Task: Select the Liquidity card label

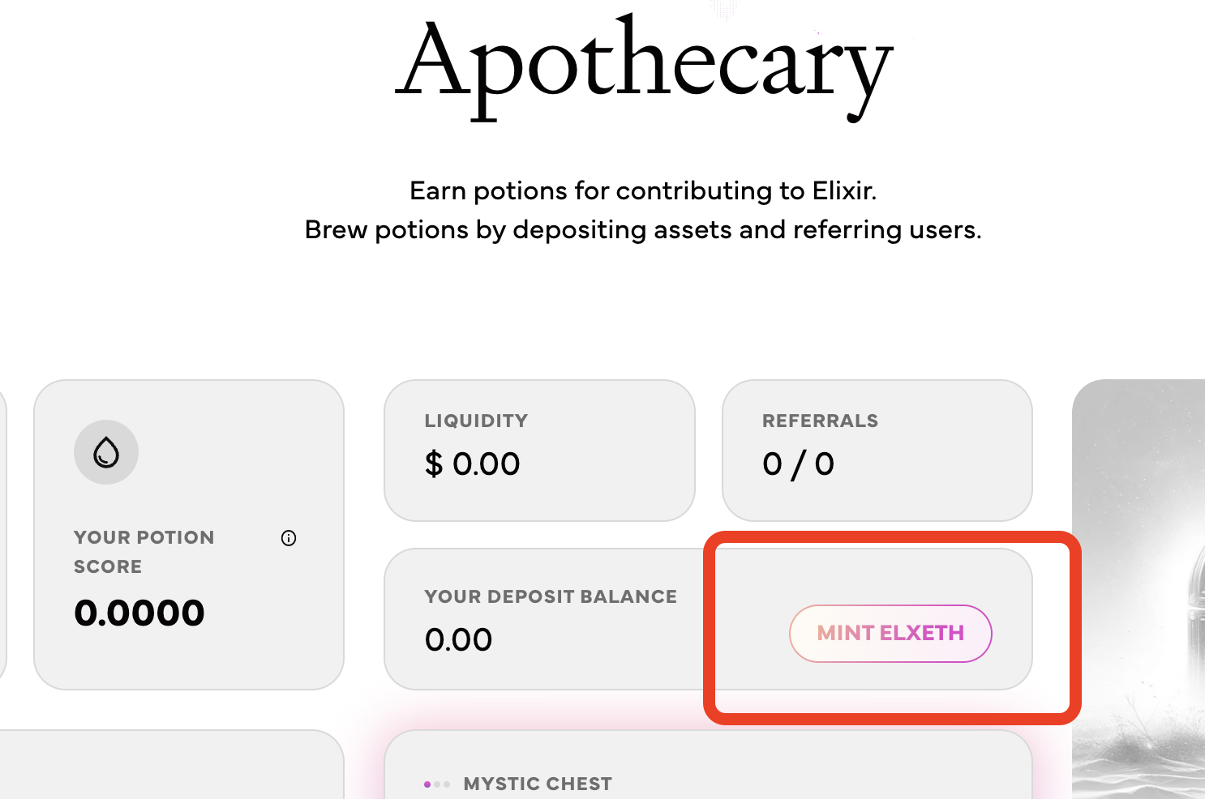Action: click(476, 421)
